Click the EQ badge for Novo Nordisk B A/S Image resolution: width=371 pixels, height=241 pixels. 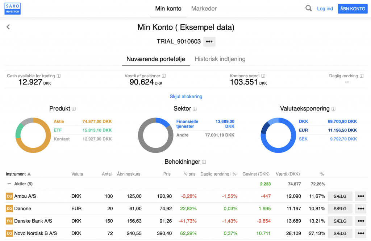coord(9,233)
